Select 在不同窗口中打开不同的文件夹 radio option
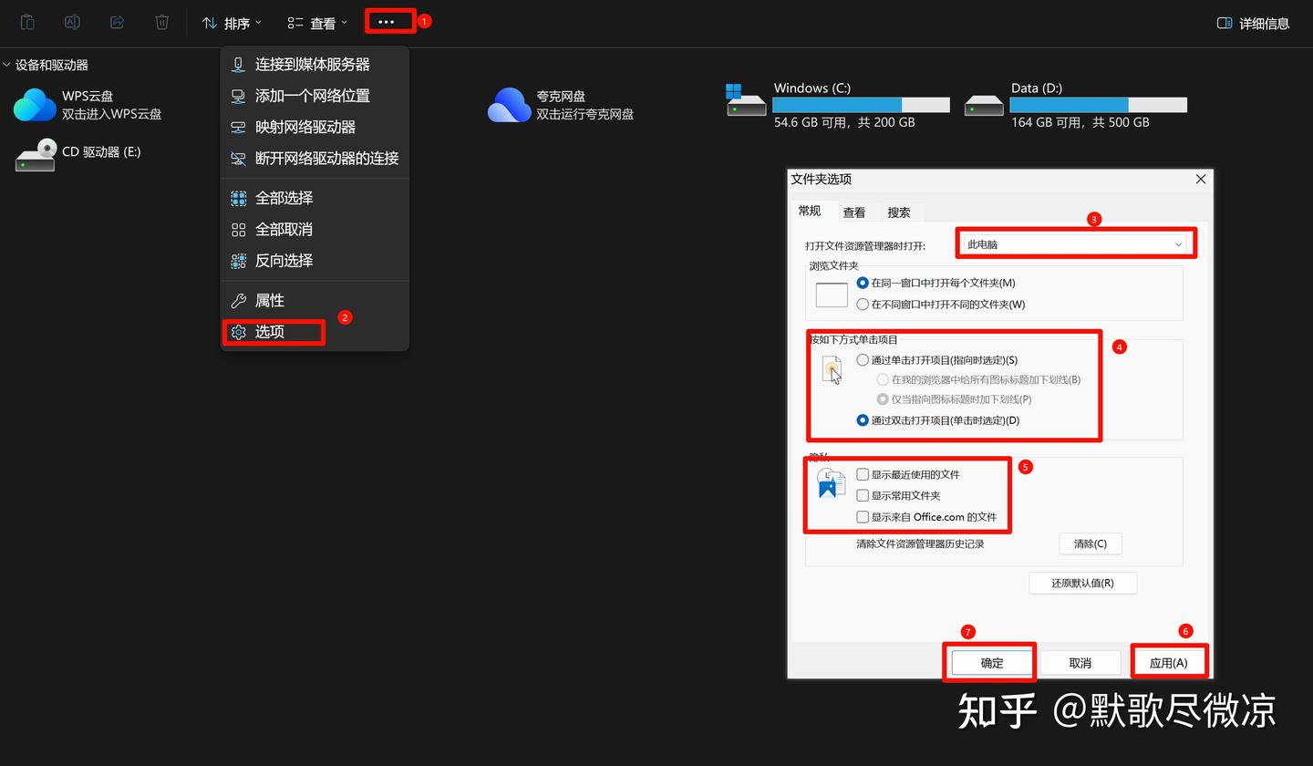1313x766 pixels. click(863, 305)
